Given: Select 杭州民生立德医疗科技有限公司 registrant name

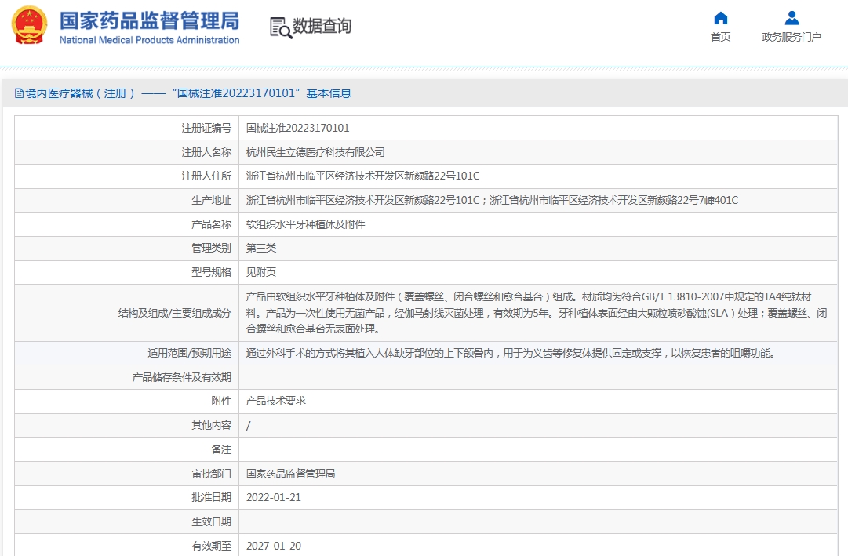Looking at the screenshot, I should click(315, 152).
